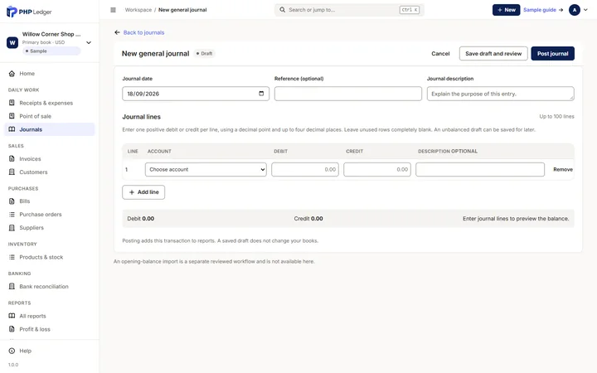The height and width of the screenshot is (373, 597).
Task: Open Purchase orders in the sidebar
Action: coord(50,215)
